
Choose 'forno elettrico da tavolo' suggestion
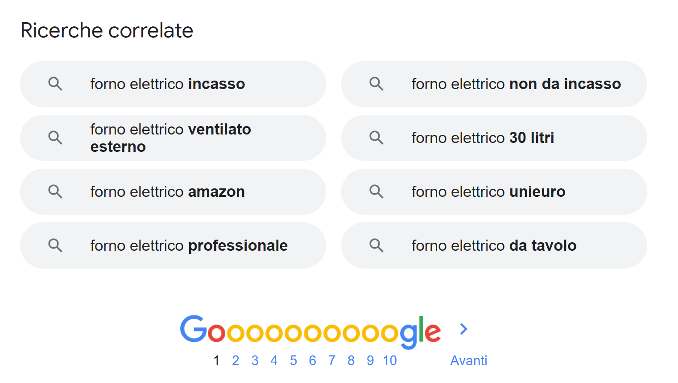click(494, 245)
